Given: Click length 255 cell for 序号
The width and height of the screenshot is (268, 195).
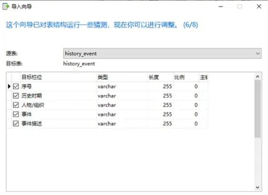Looking at the screenshot, I should click(x=160, y=86).
